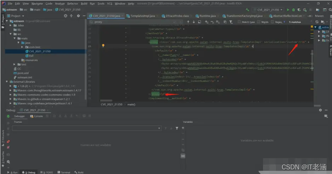Expand Maven commons-codec library
332x174 pixels.
click(11, 95)
